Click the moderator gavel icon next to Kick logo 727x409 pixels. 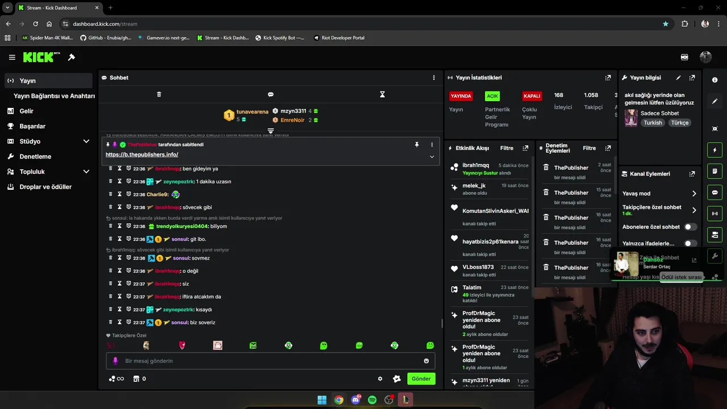72,57
